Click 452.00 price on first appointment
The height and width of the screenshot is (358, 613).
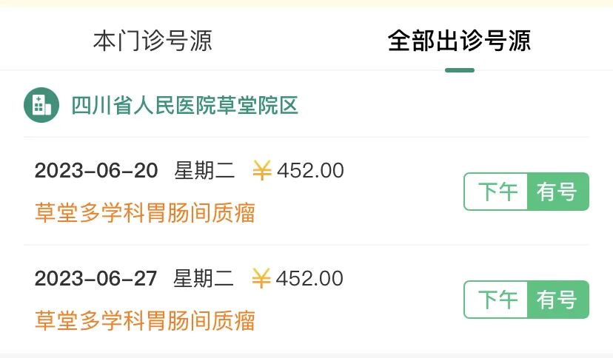coord(310,171)
